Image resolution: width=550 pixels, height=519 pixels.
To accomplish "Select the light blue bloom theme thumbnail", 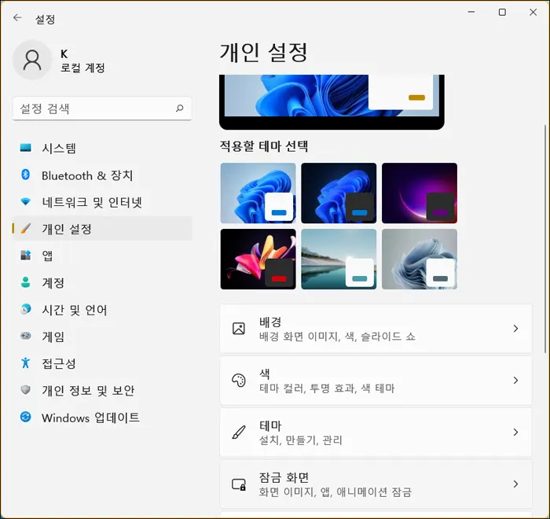I will point(258,193).
